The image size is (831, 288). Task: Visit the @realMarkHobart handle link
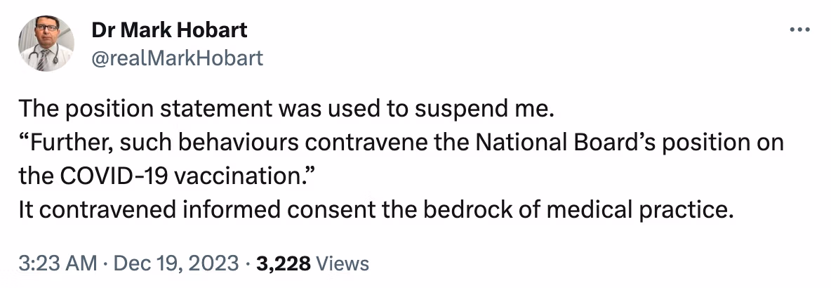[177, 57]
